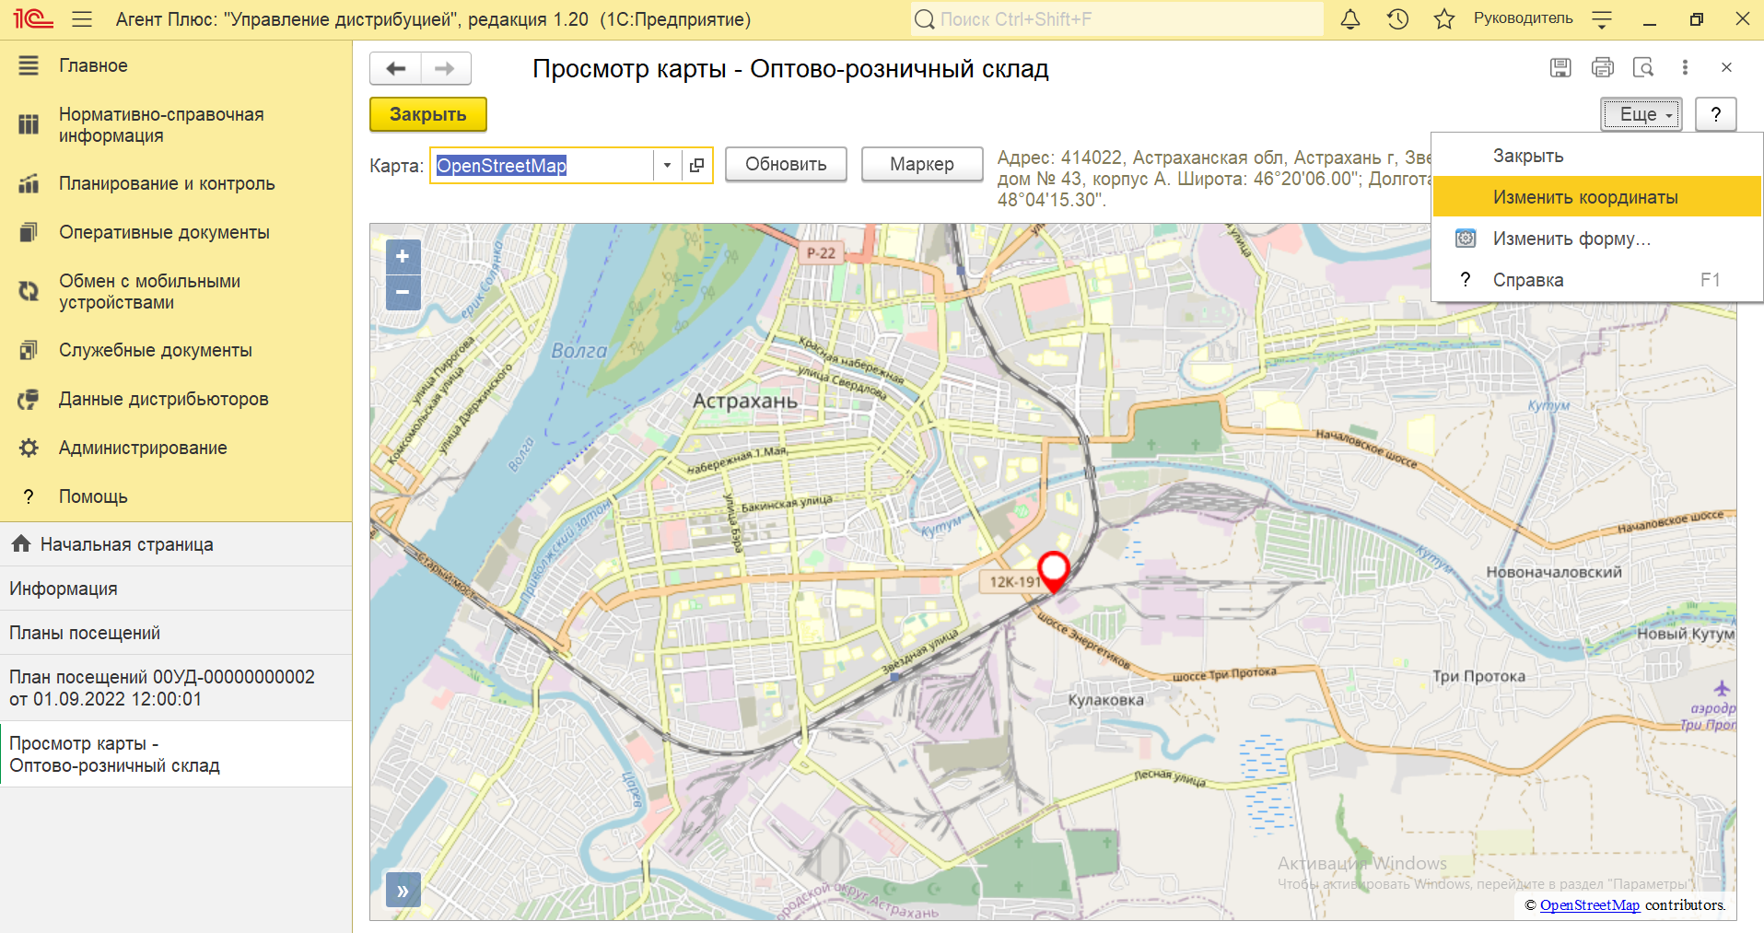Click the red location marker on map
The width and height of the screenshot is (1764, 933).
click(x=1054, y=571)
